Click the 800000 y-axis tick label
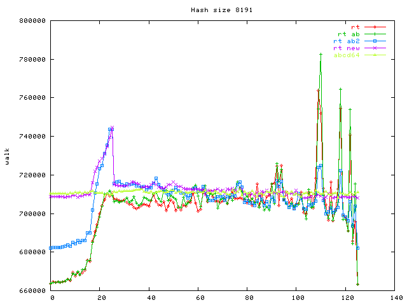This screenshot has width=407, height=305. click(x=32, y=21)
